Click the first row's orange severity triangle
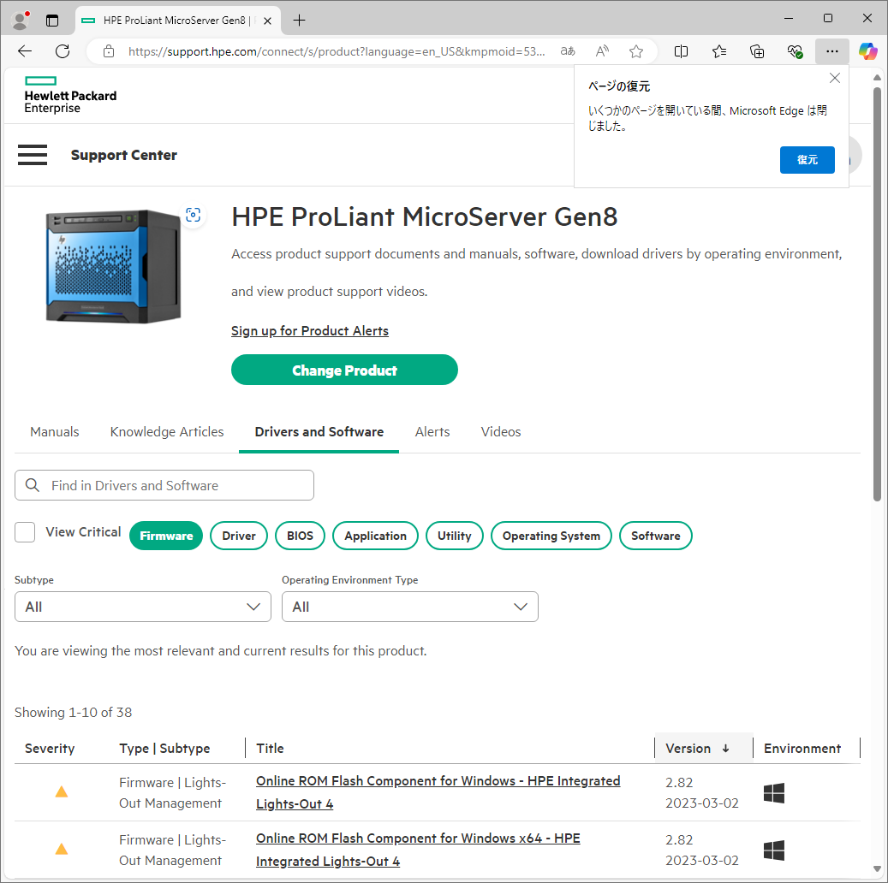The image size is (888, 883). point(62,791)
